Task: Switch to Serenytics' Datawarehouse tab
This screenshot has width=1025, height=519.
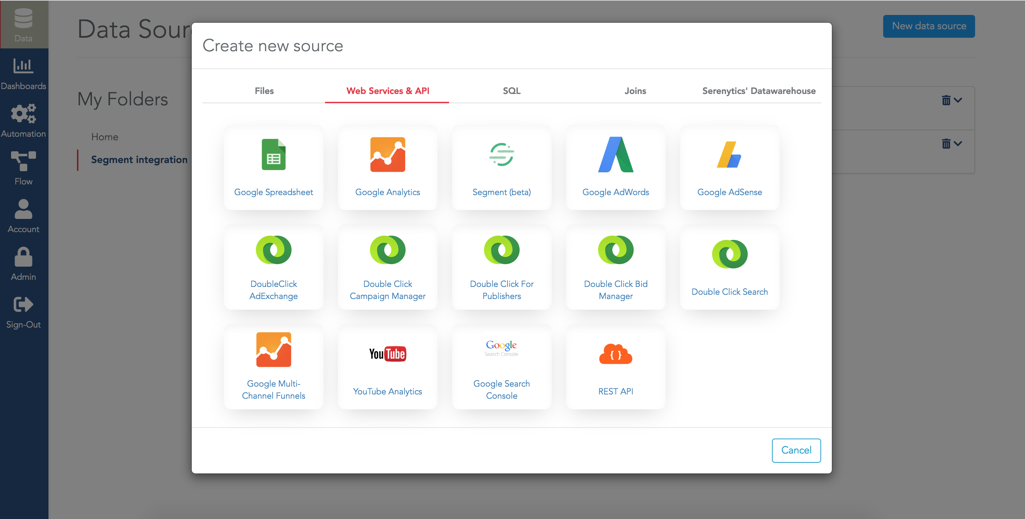Action: [759, 91]
